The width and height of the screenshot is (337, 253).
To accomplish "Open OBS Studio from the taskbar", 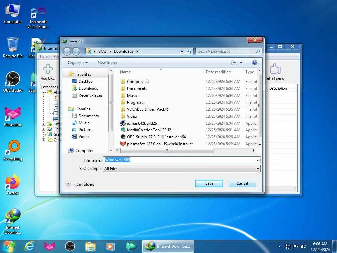I will pyautogui.click(x=70, y=246).
